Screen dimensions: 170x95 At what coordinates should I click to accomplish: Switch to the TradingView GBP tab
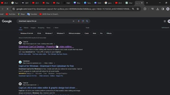tap(25, 3)
